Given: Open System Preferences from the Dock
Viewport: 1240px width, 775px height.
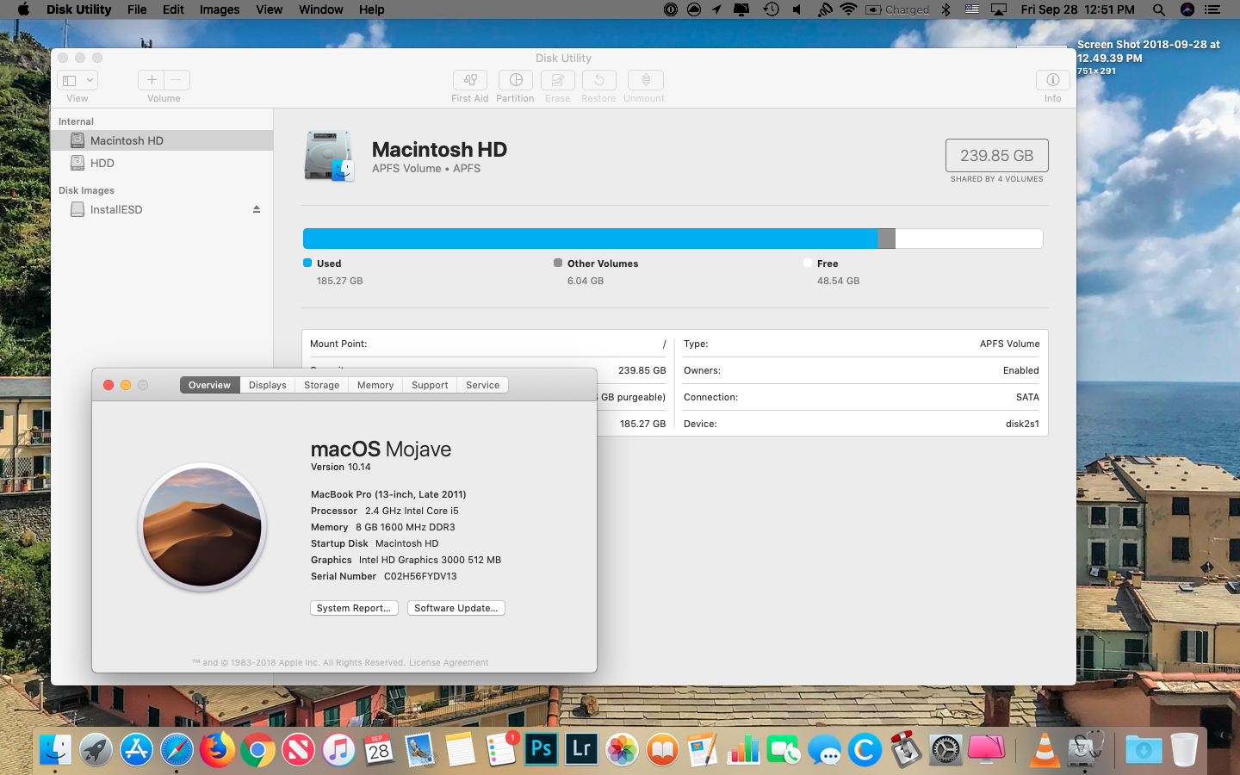Looking at the screenshot, I should pos(945,750).
